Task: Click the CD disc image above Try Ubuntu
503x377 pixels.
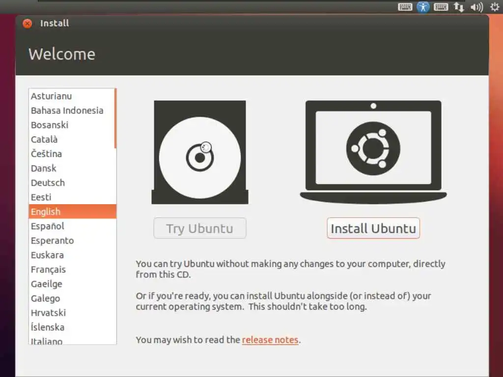Action: 200,152
